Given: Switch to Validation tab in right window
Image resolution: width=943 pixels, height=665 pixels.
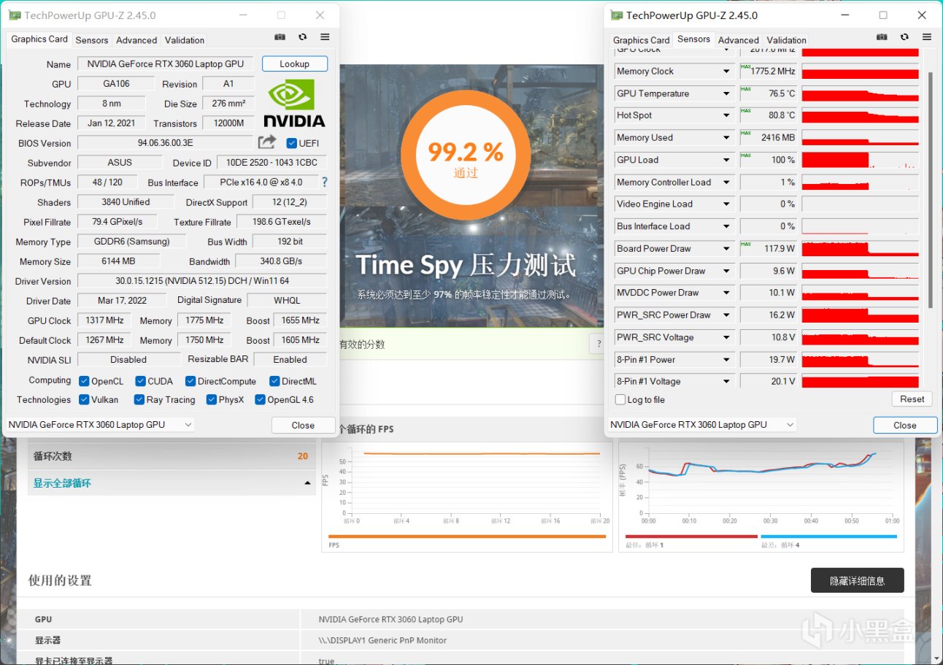Looking at the screenshot, I should (787, 40).
